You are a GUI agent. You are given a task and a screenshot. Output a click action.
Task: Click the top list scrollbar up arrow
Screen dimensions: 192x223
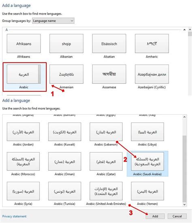[x=190, y=30]
